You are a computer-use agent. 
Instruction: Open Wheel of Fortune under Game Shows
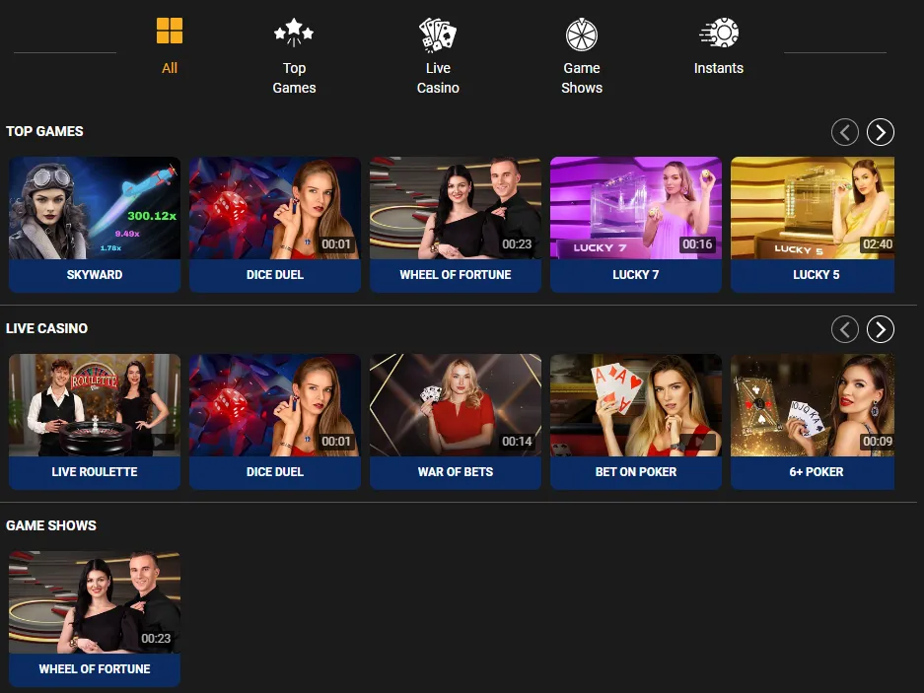tap(95, 603)
